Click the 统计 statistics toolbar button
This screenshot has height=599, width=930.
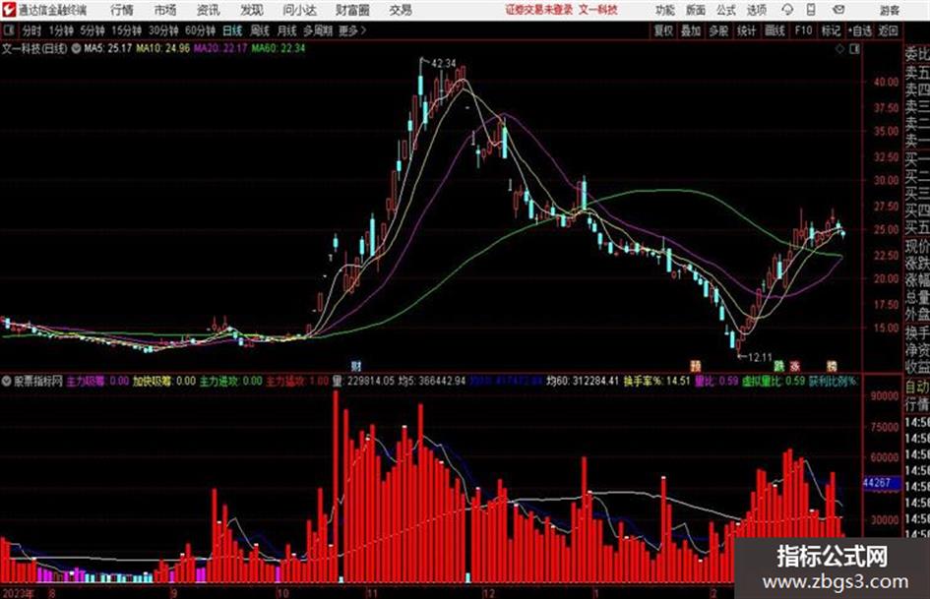[747, 30]
